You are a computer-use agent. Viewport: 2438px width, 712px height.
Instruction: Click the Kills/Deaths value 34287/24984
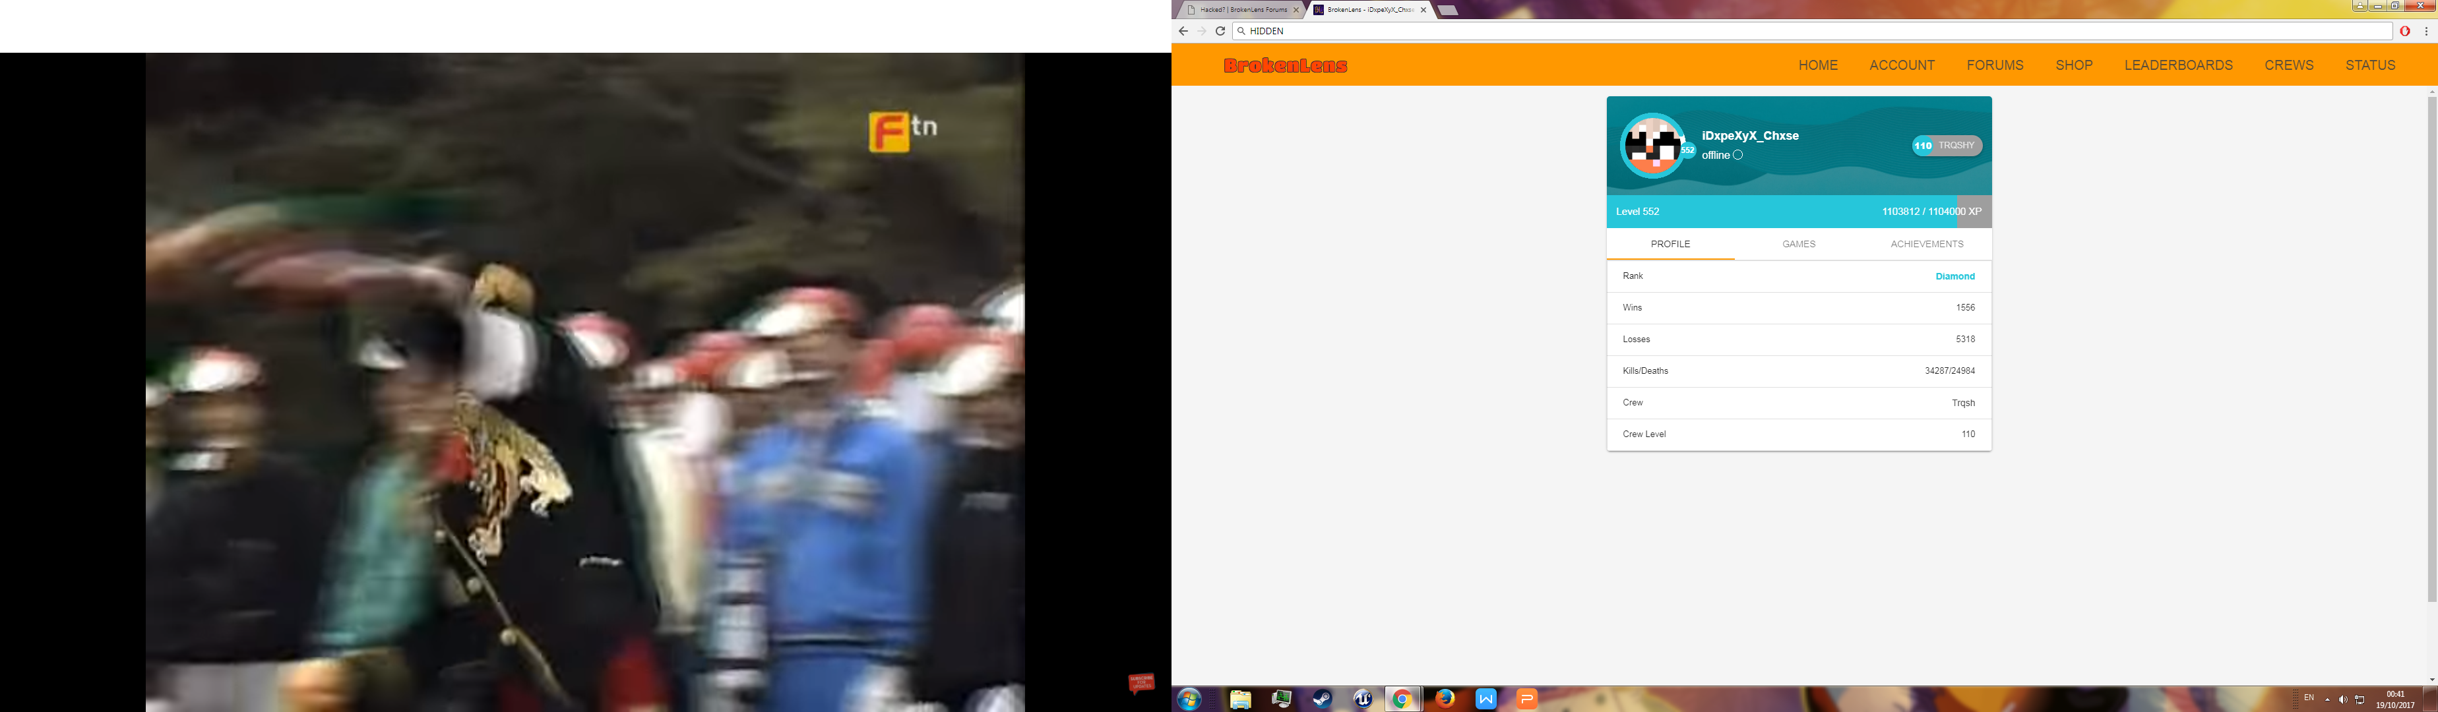pos(1950,371)
